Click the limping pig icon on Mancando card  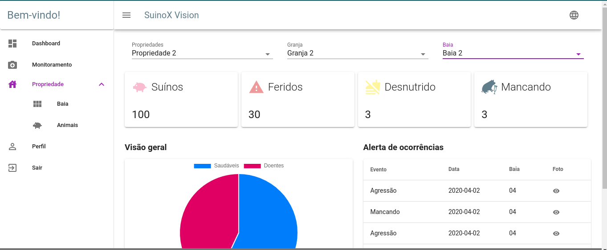(489, 87)
